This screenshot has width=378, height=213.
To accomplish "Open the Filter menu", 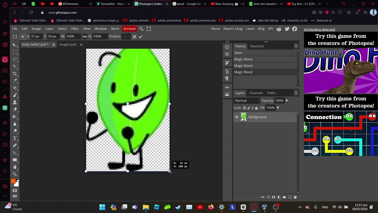I will 75,29.
